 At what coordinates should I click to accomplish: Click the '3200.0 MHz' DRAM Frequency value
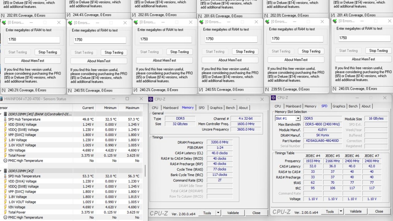pos(220,142)
